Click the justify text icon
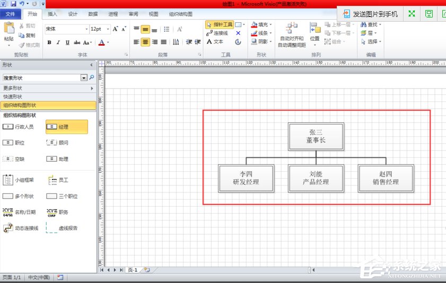 pos(163,42)
